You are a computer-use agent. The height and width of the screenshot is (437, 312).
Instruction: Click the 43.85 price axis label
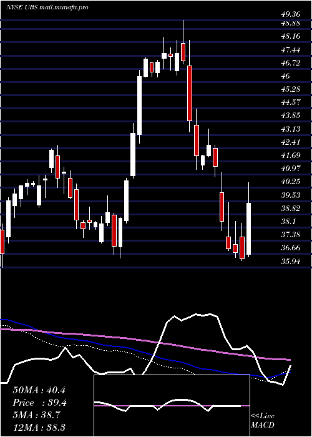pyautogui.click(x=291, y=115)
